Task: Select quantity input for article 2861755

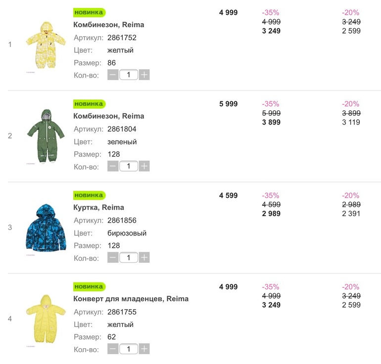Action: tap(129, 349)
